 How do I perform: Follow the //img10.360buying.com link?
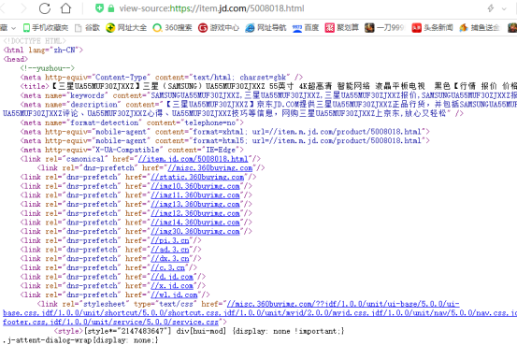195,186
